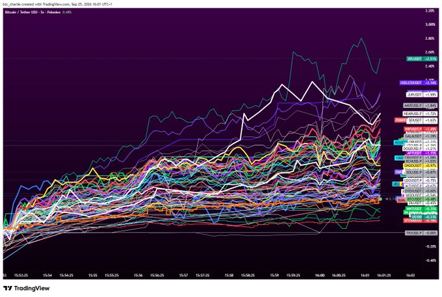
Task: Click the 2.40% price axis value
Action: (x=430, y=66)
